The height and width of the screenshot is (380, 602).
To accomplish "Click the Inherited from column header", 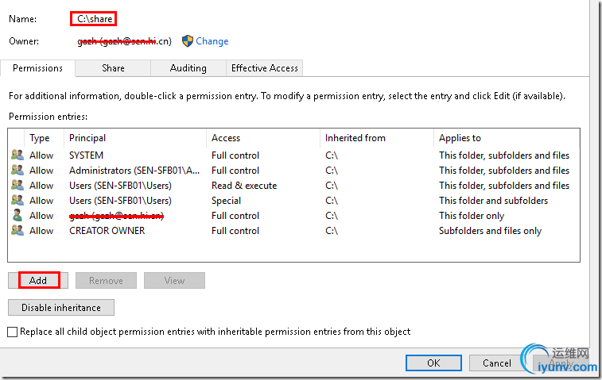I will (x=355, y=138).
